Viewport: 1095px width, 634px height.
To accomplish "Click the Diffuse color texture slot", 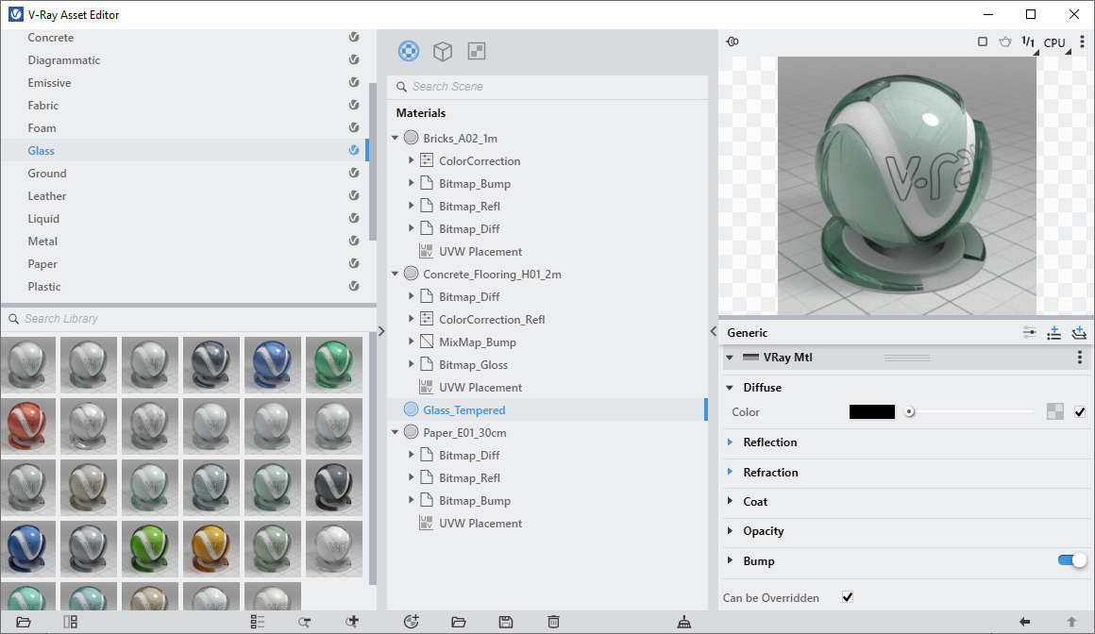I will pyautogui.click(x=1055, y=412).
